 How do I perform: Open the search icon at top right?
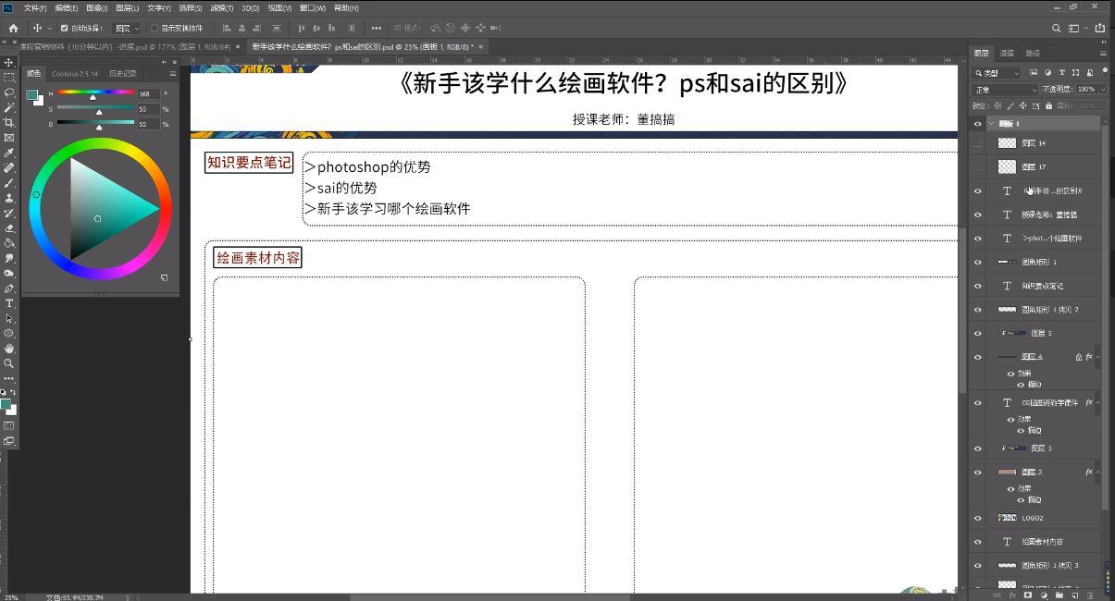tap(1057, 28)
